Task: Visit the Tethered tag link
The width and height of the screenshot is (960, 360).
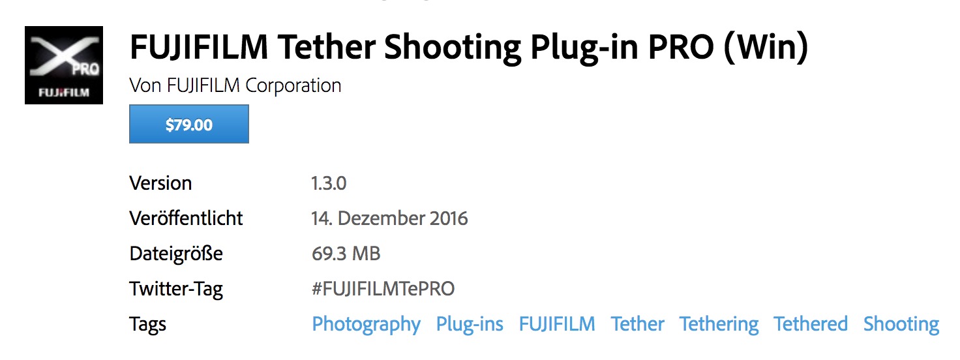Action: pyautogui.click(x=811, y=324)
